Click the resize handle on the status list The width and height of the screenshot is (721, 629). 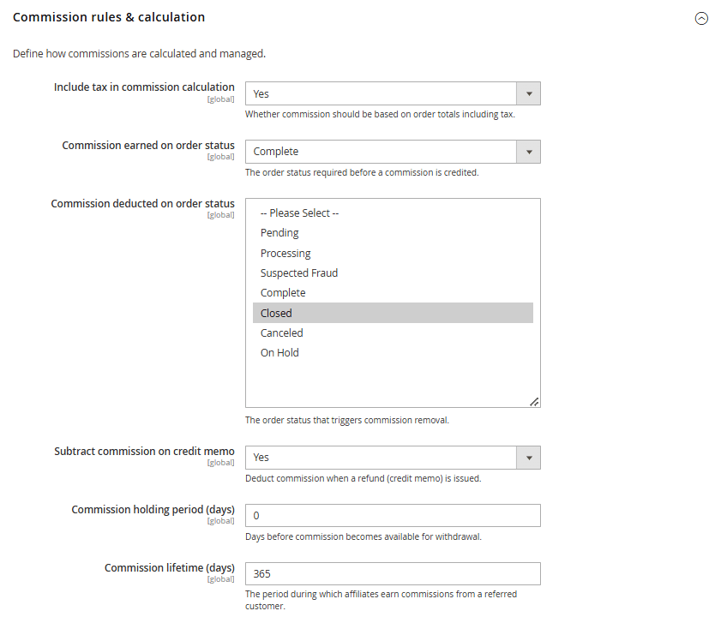tap(534, 400)
